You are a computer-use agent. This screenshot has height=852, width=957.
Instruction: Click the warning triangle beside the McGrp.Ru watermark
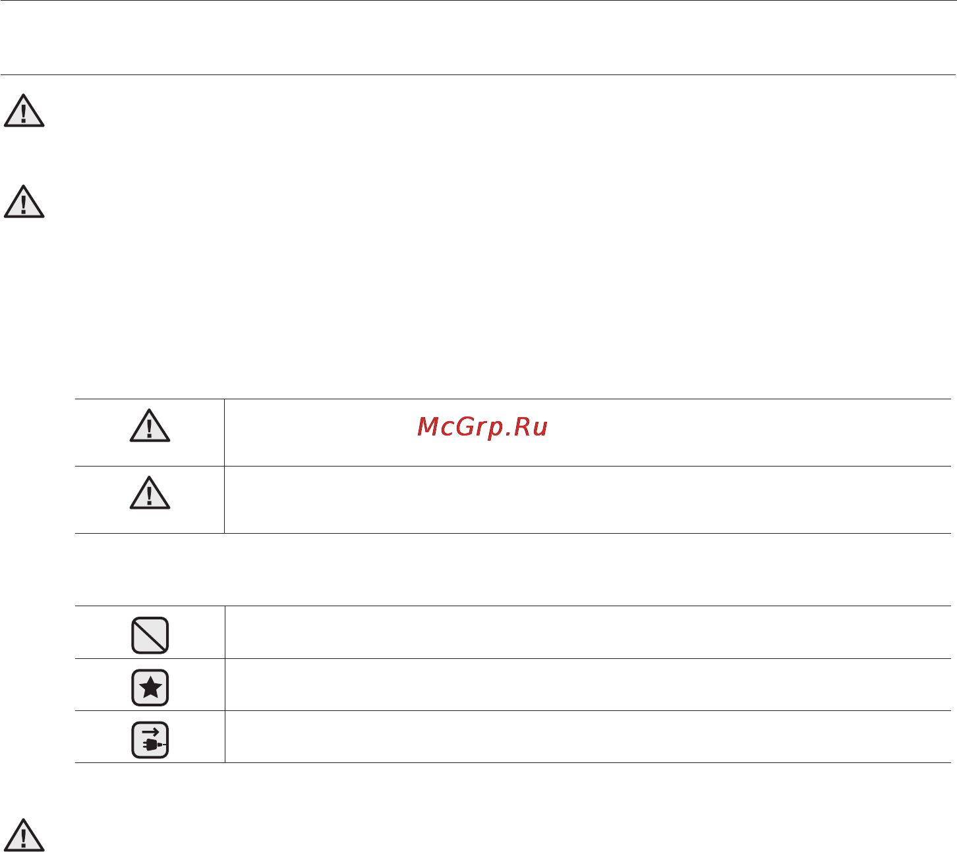click(150, 426)
